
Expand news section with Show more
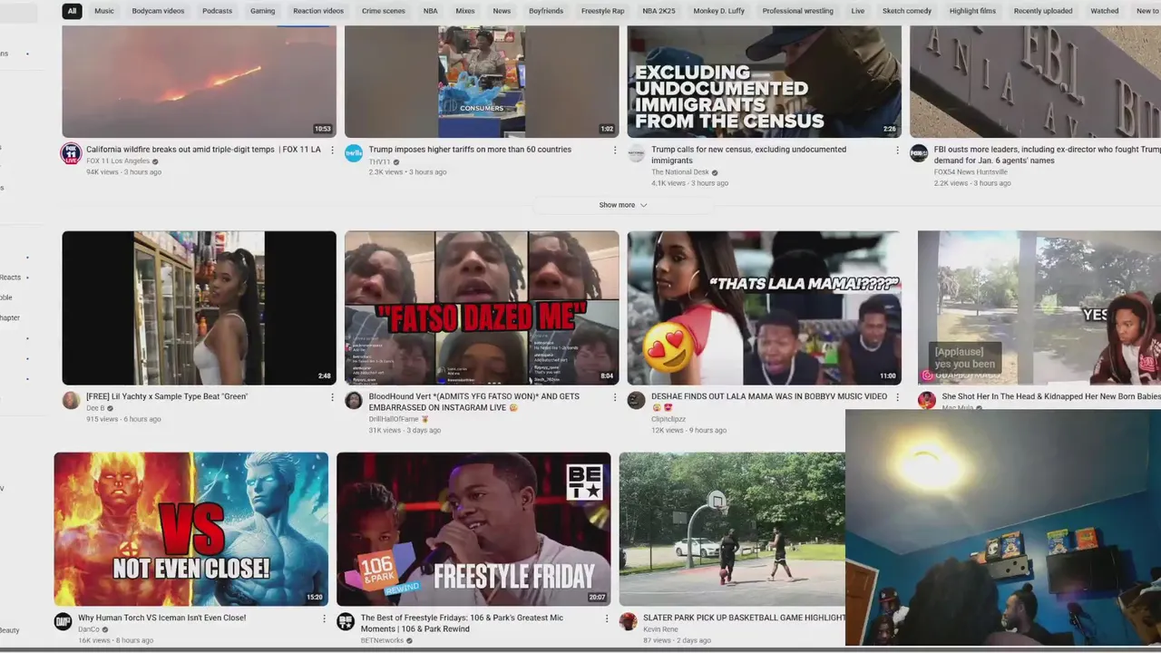click(623, 205)
